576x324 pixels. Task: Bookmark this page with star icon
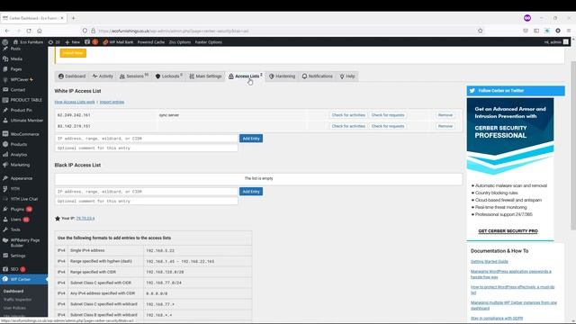(480, 31)
